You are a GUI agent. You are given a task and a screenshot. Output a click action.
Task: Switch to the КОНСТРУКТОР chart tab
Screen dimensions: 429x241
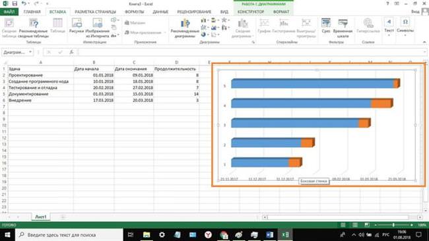click(x=251, y=12)
